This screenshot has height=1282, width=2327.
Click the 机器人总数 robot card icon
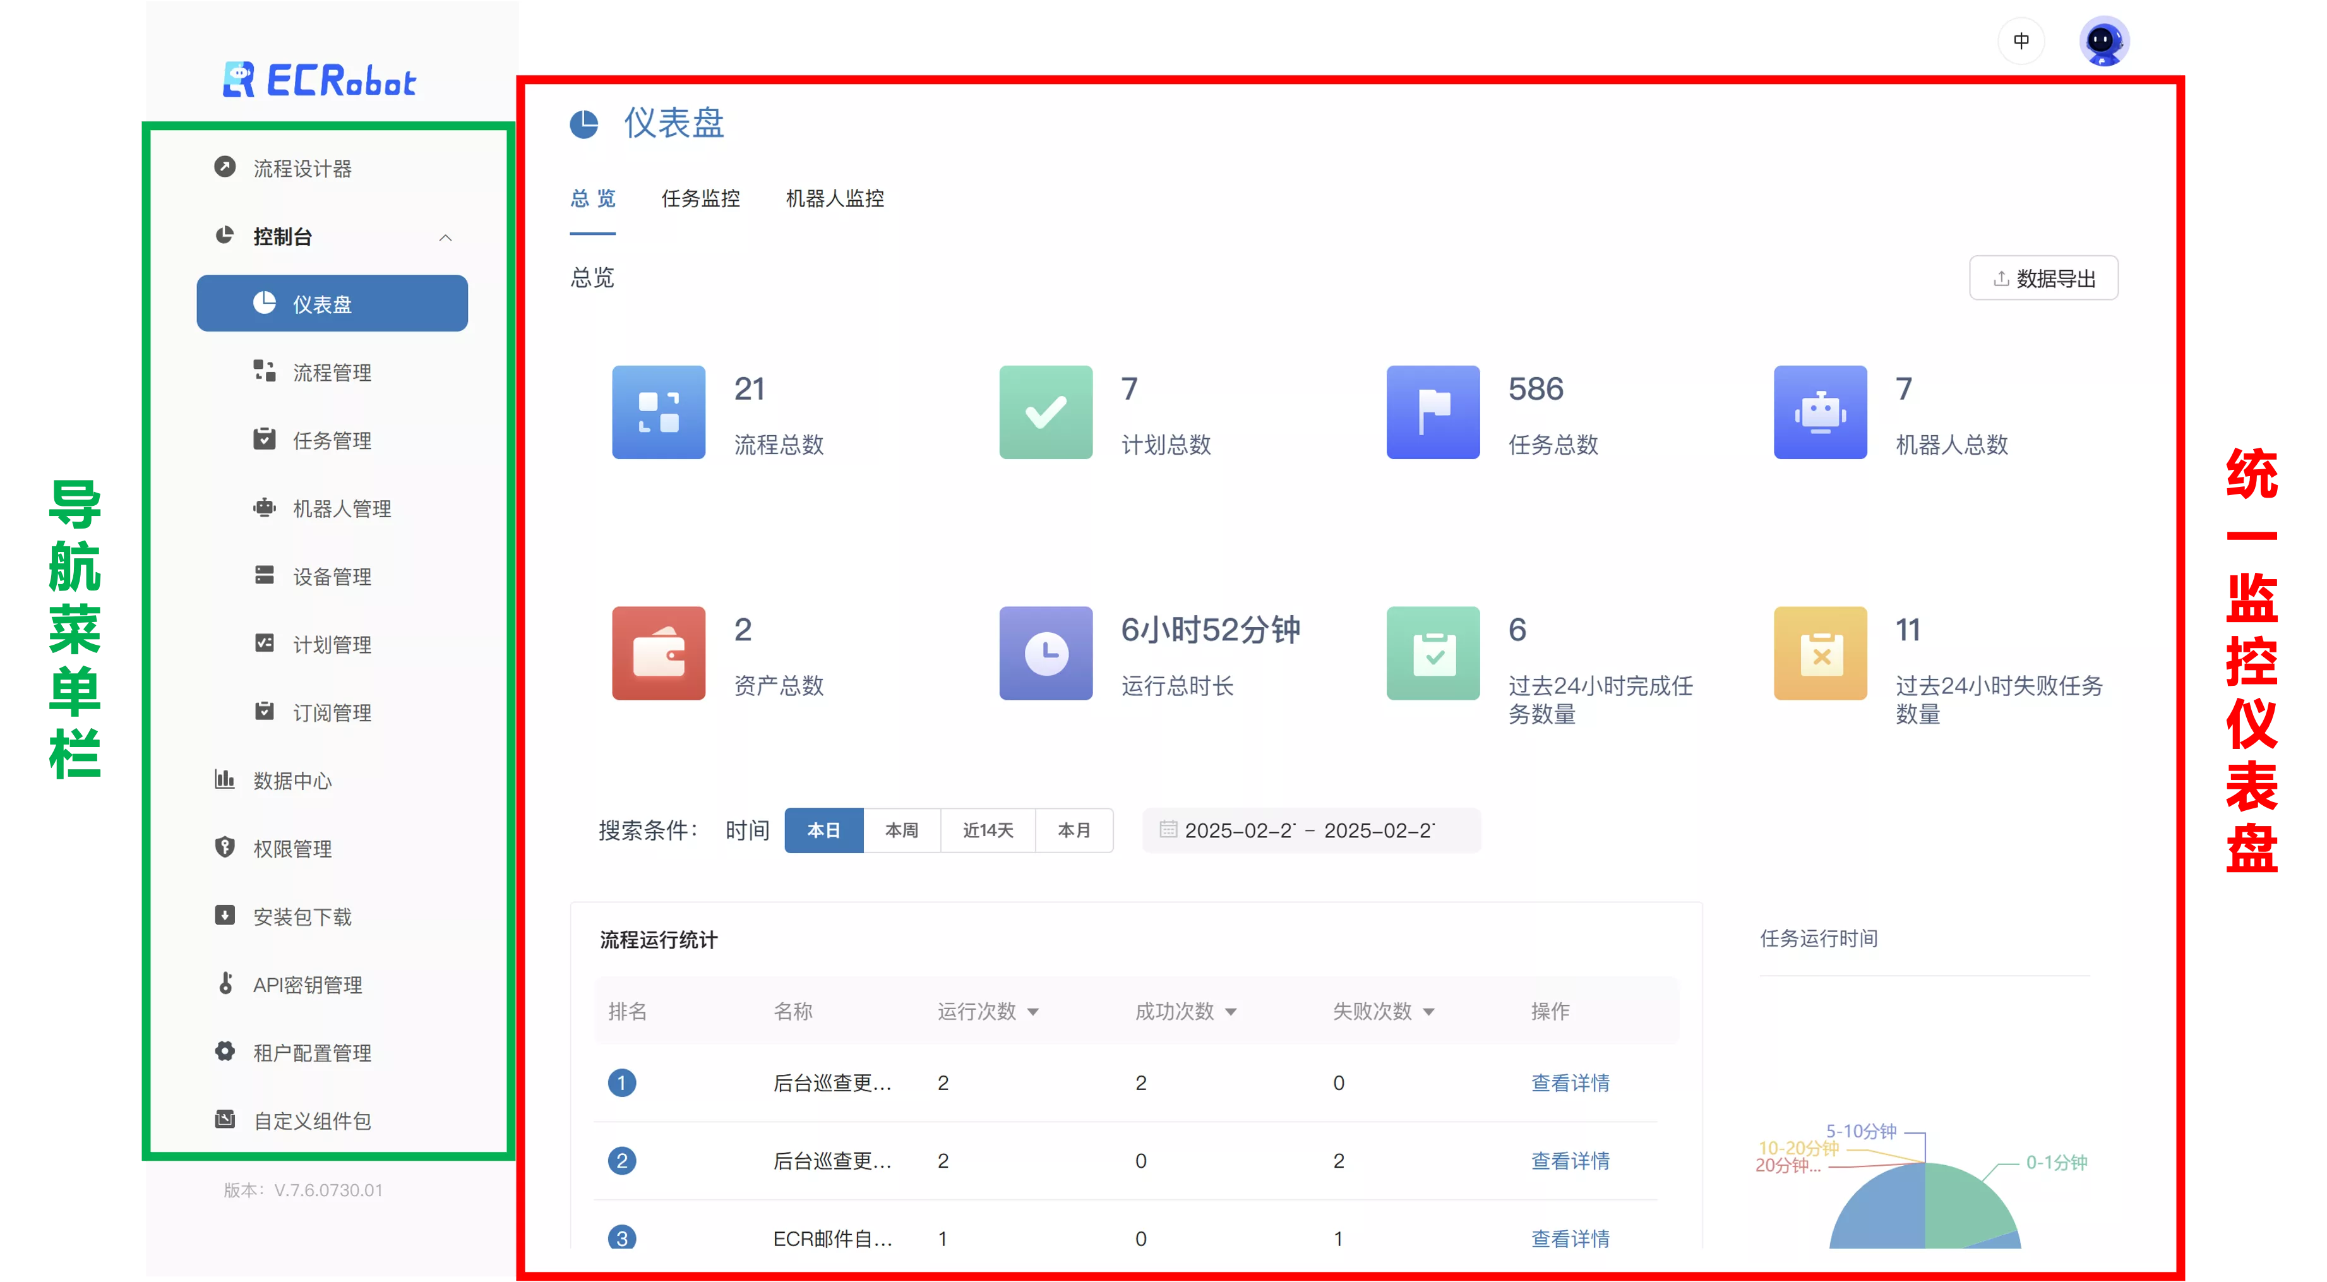click(x=1820, y=412)
